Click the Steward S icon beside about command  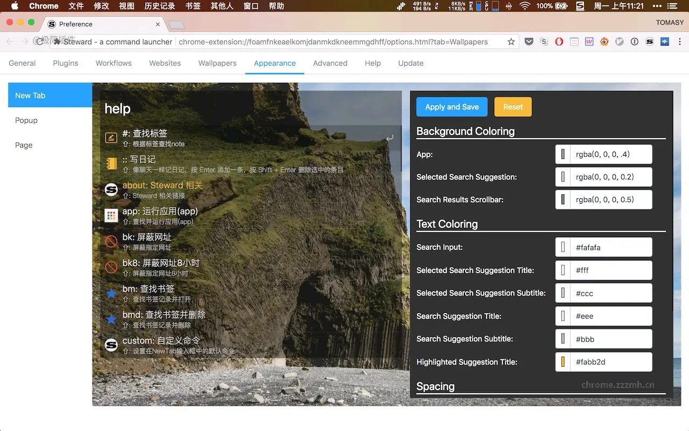pyautogui.click(x=111, y=190)
